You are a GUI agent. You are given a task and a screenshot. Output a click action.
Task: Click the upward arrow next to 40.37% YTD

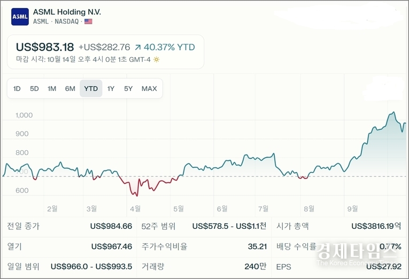coord(138,47)
